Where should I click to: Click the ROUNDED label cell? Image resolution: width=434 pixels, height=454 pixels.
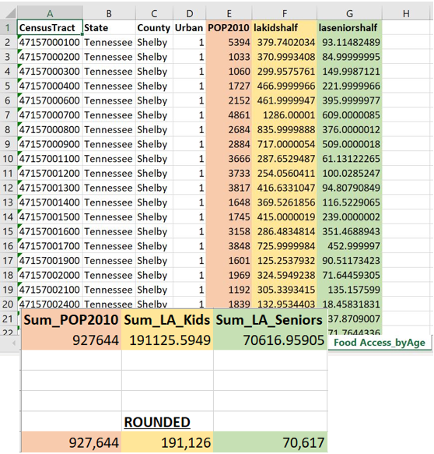point(167,421)
